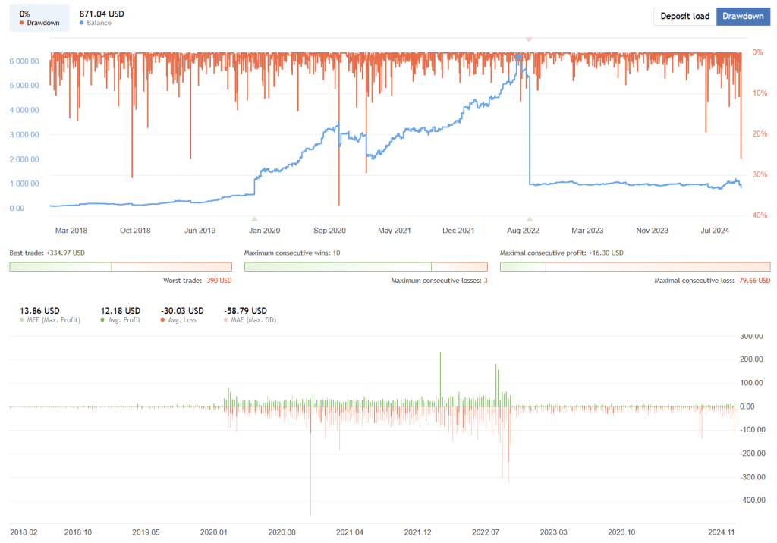Switch to the Deposit load view
This screenshot has width=777, height=543.
pos(684,17)
